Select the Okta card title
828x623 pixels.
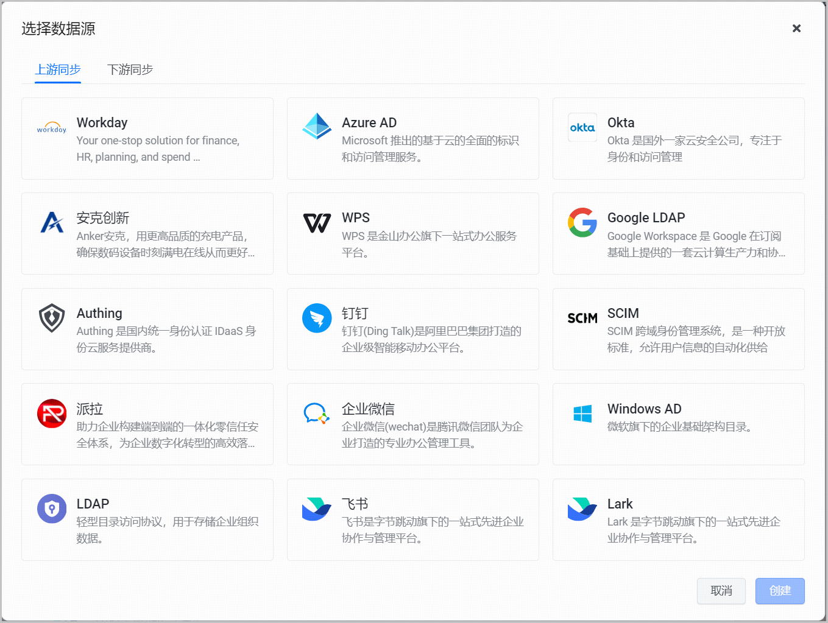coord(621,122)
